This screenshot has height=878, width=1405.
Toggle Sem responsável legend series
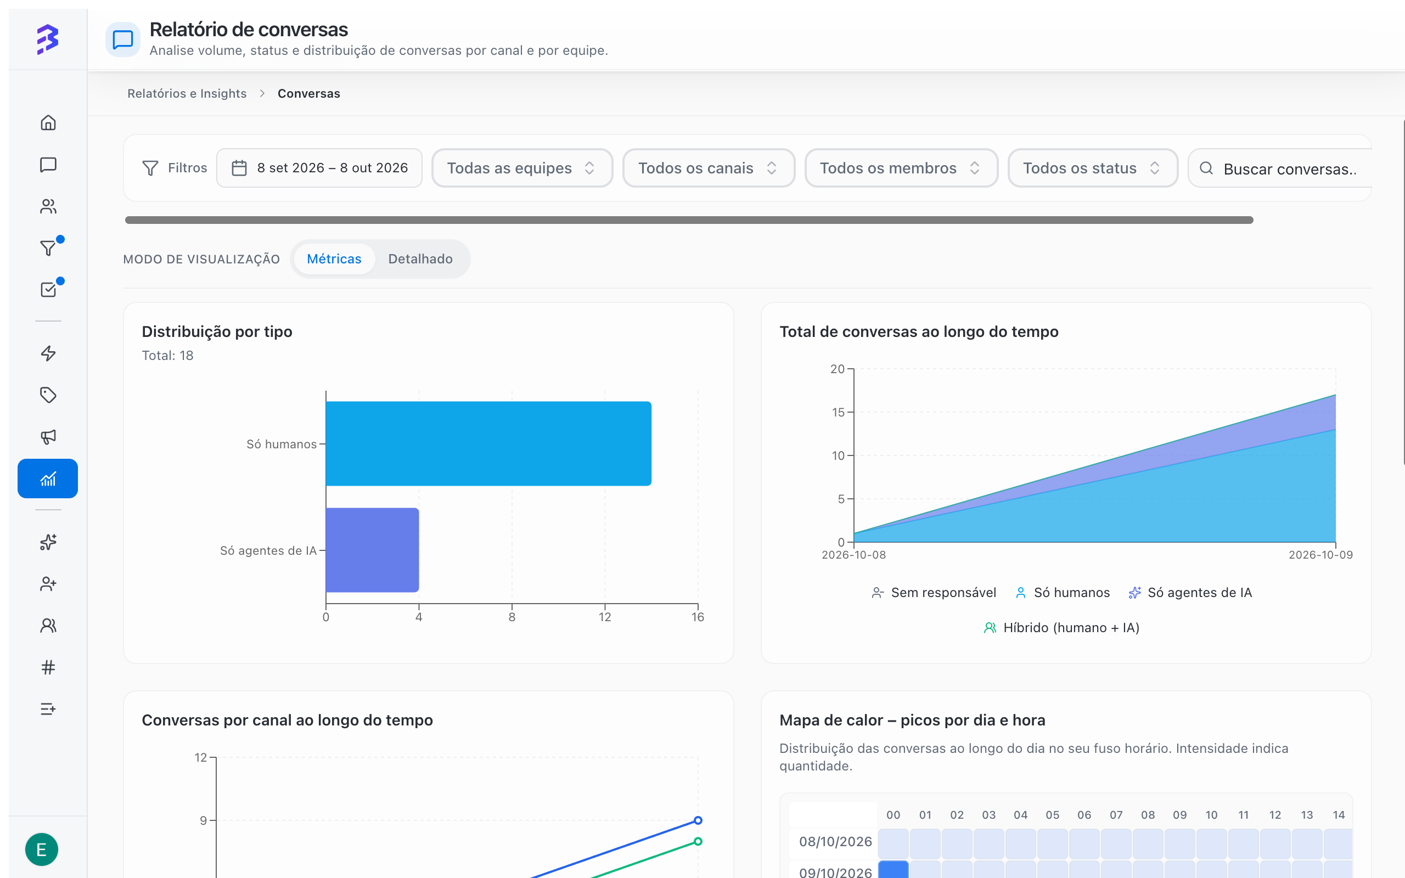[x=934, y=593]
